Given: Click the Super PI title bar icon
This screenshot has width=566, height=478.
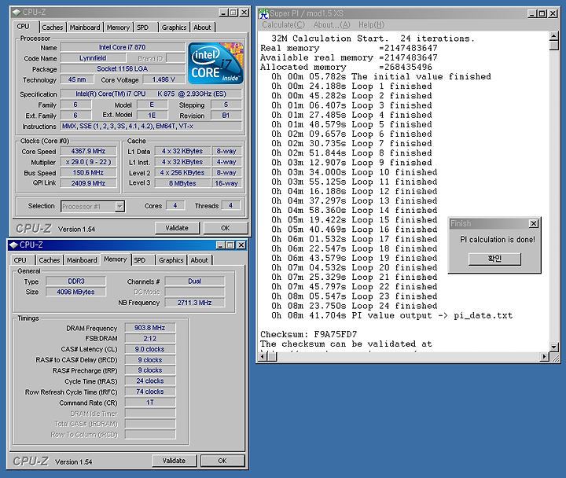Looking at the screenshot, I should point(264,13).
